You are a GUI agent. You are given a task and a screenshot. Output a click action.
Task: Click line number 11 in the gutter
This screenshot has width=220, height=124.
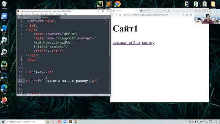click(x=21, y=72)
